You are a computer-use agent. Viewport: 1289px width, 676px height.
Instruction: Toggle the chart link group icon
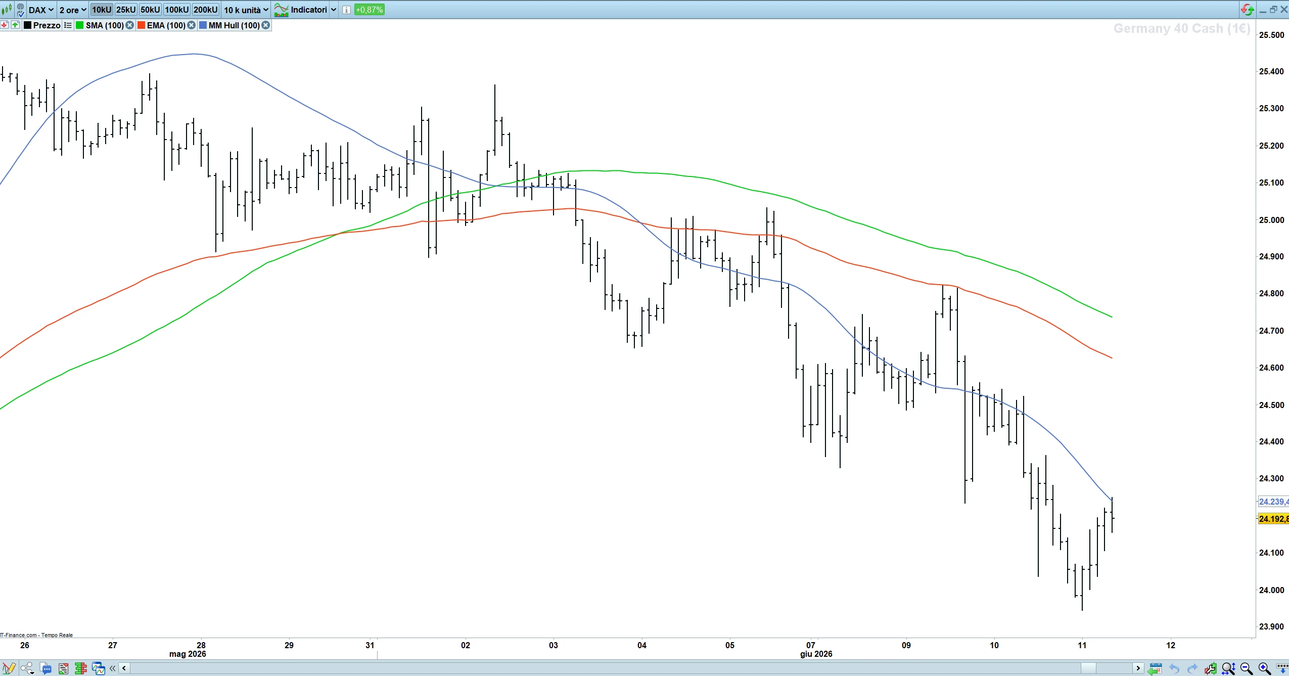21,10
